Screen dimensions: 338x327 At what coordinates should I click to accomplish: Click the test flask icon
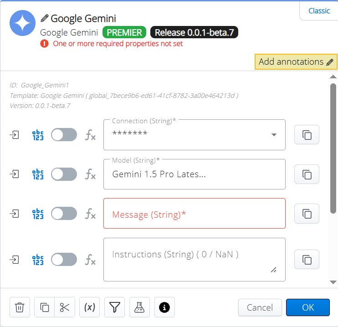pyautogui.click(x=139, y=307)
